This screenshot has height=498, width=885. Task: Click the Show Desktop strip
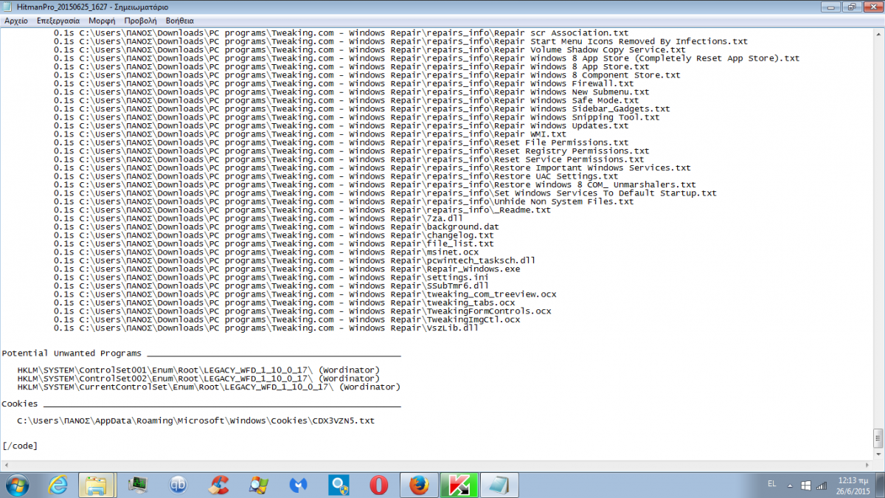880,485
